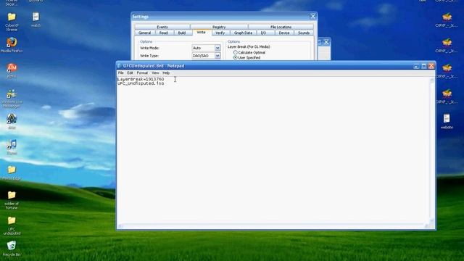Open the soldier of fortune folder
Viewport: 464px width, 261px height.
click(x=12, y=200)
